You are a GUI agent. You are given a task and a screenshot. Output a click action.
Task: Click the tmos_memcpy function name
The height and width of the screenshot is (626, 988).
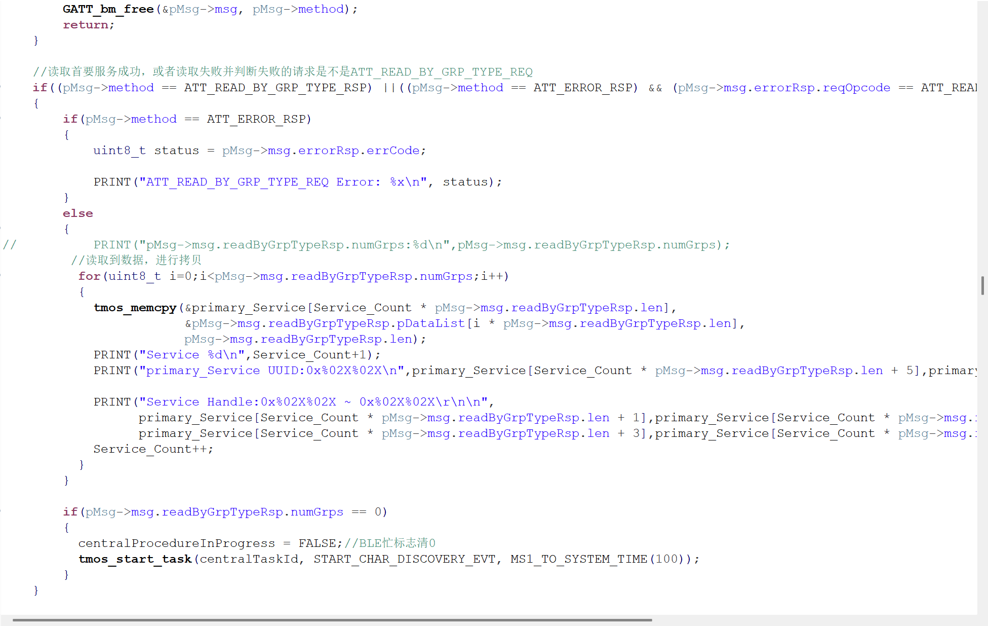(x=135, y=308)
